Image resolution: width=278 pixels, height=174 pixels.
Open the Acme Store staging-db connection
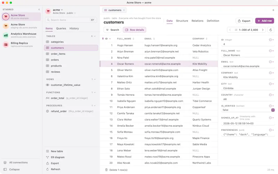21,26
